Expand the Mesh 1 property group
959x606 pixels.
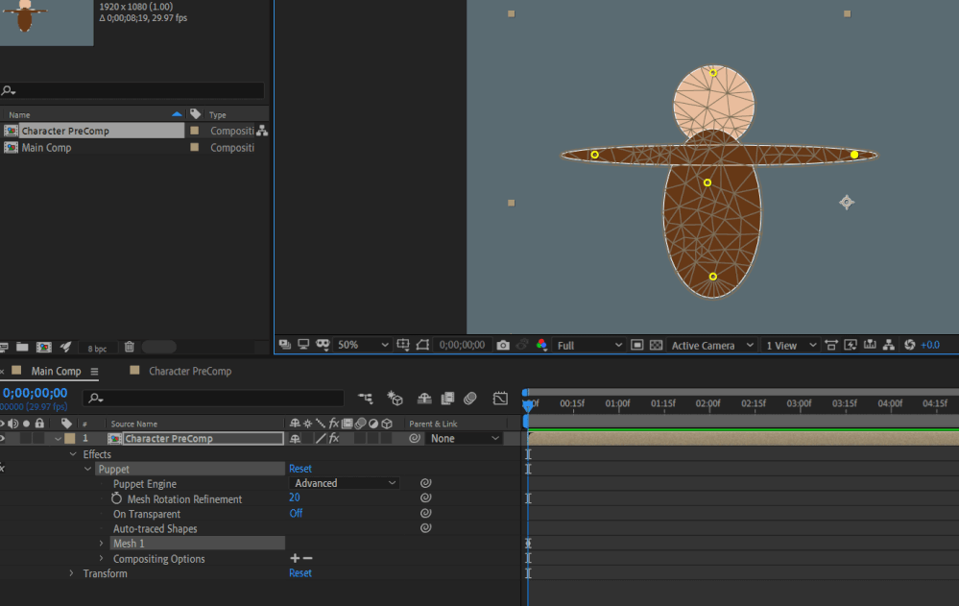[101, 544]
